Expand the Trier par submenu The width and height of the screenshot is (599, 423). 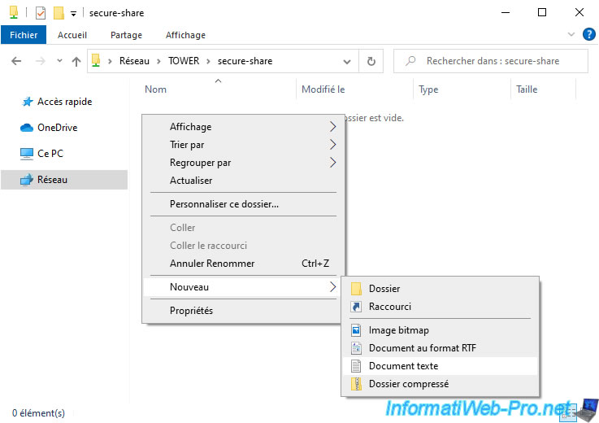point(187,145)
